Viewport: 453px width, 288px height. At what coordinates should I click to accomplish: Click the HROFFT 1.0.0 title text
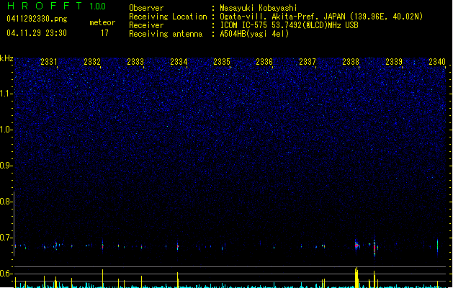57,6
